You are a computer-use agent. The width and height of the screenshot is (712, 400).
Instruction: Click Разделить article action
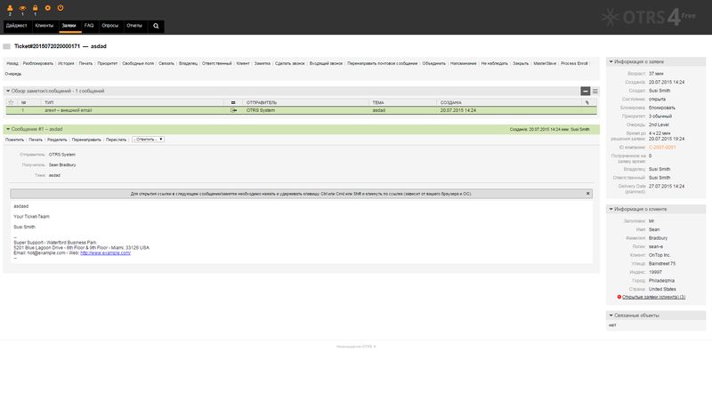pyautogui.click(x=57, y=140)
